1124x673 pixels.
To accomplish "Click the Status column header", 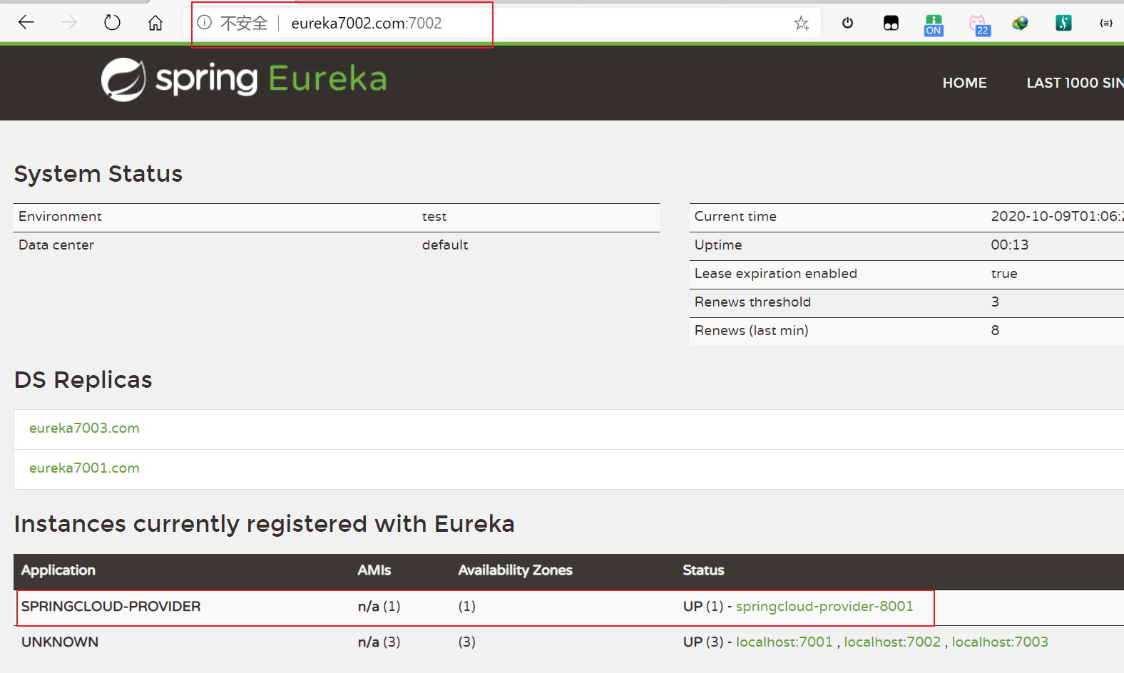I will pyautogui.click(x=703, y=570).
